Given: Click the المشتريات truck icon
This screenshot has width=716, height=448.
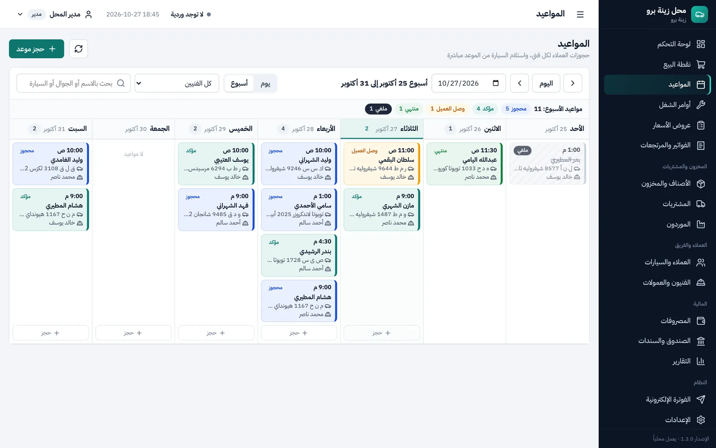Looking at the screenshot, I should (701, 204).
